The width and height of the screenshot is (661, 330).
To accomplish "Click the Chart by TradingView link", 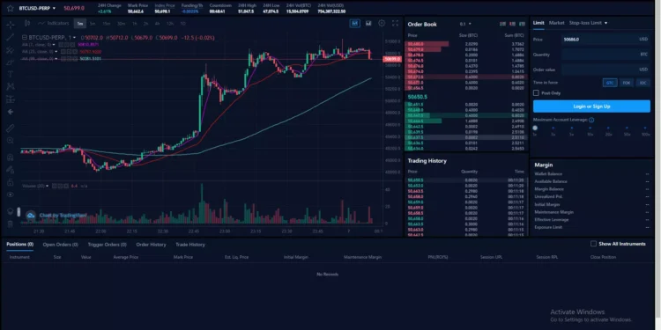I will [x=63, y=216].
